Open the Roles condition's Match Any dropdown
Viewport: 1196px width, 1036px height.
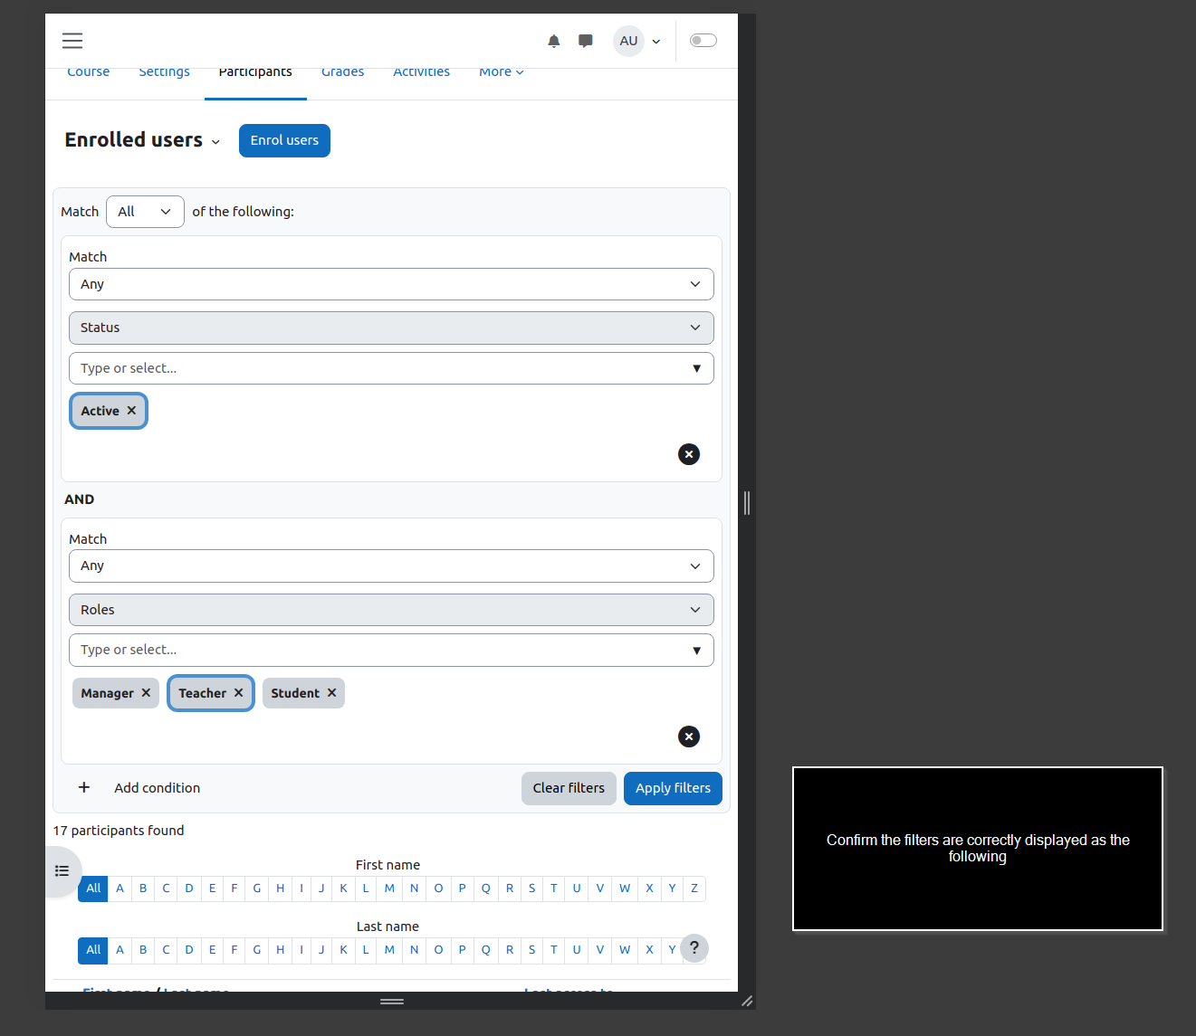pyautogui.click(x=391, y=566)
